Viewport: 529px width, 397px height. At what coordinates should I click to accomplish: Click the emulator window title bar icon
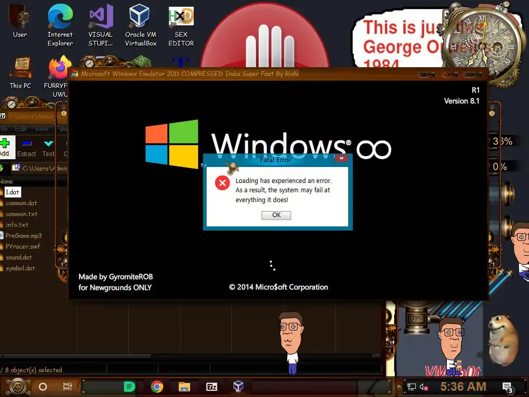[x=74, y=73]
